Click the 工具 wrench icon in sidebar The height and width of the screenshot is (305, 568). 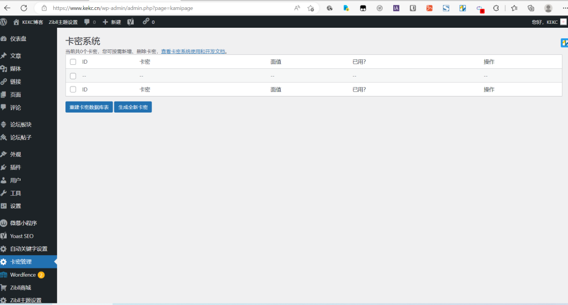(x=4, y=193)
